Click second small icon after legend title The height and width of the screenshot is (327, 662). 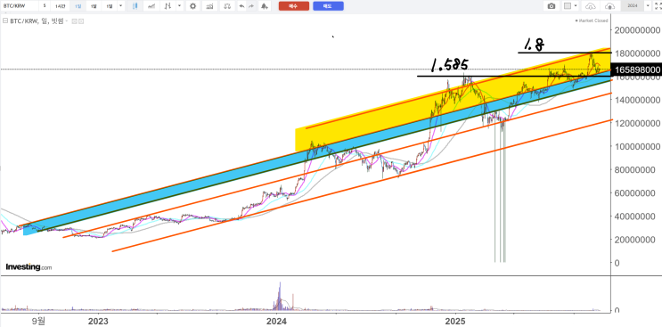(81, 21)
